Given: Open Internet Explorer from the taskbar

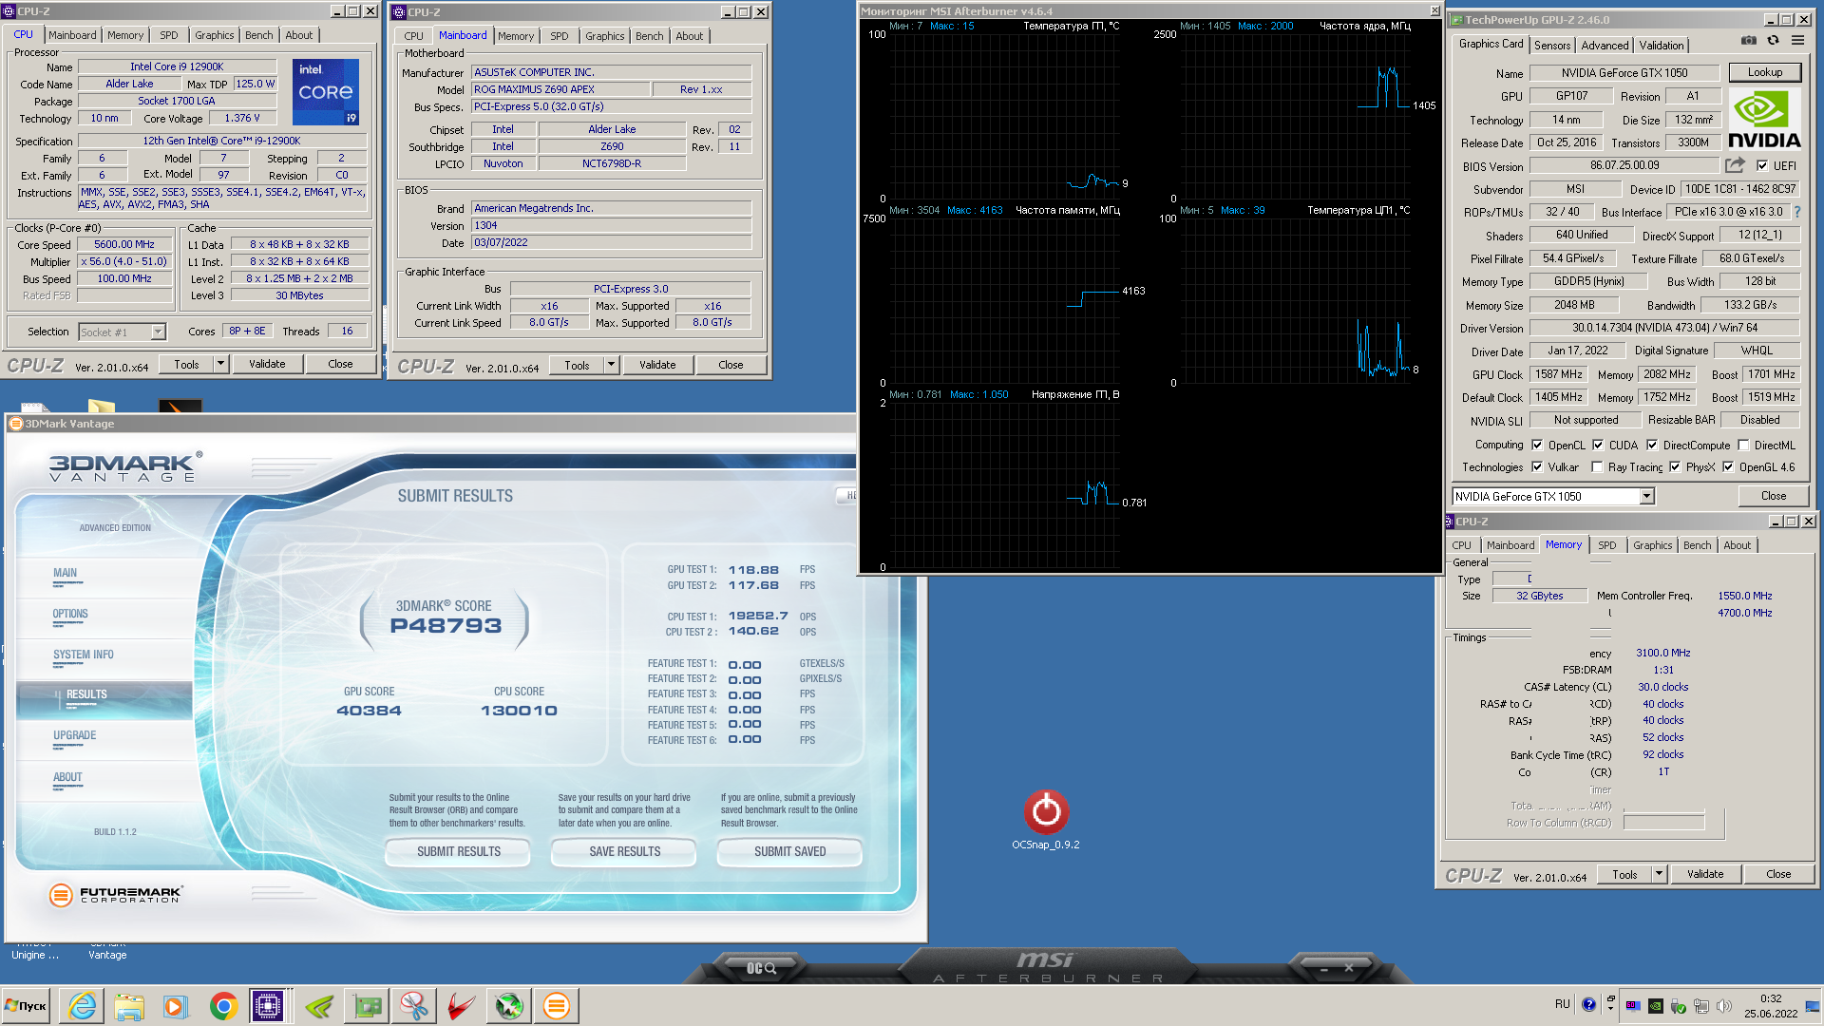Looking at the screenshot, I should click(x=83, y=1005).
